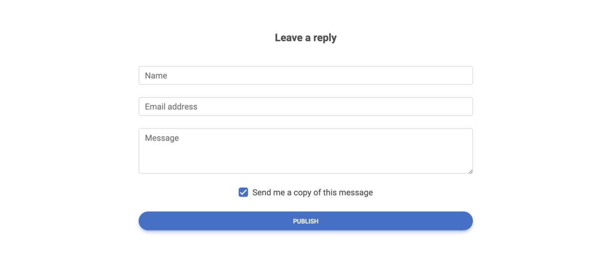Select the Name placeholder text box
Image resolution: width=609 pixels, height=266 pixels.
305,76
